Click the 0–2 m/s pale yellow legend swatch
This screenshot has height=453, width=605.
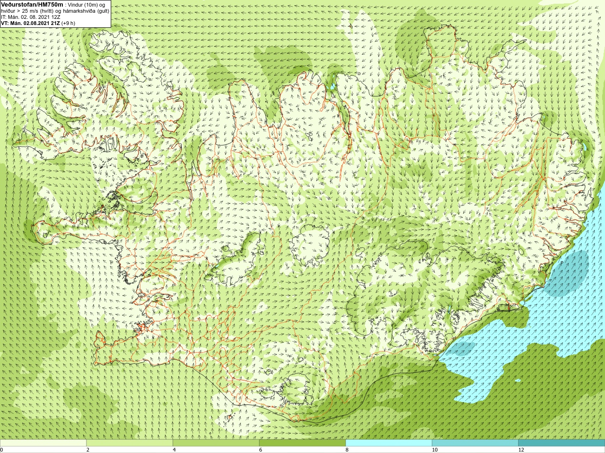point(43,443)
